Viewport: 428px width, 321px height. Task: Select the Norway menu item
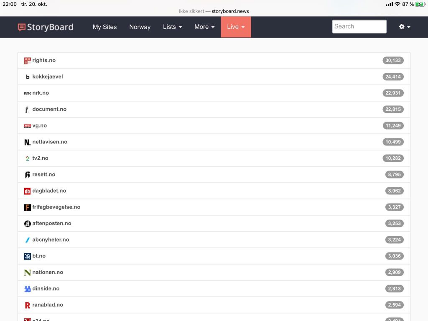(x=140, y=27)
